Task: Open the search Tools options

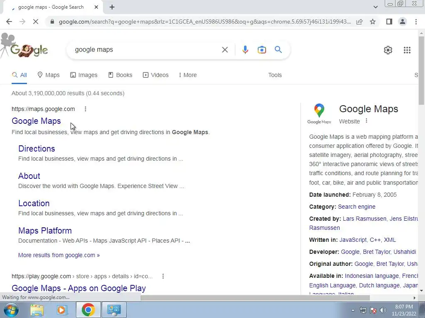Action: pyautogui.click(x=275, y=75)
